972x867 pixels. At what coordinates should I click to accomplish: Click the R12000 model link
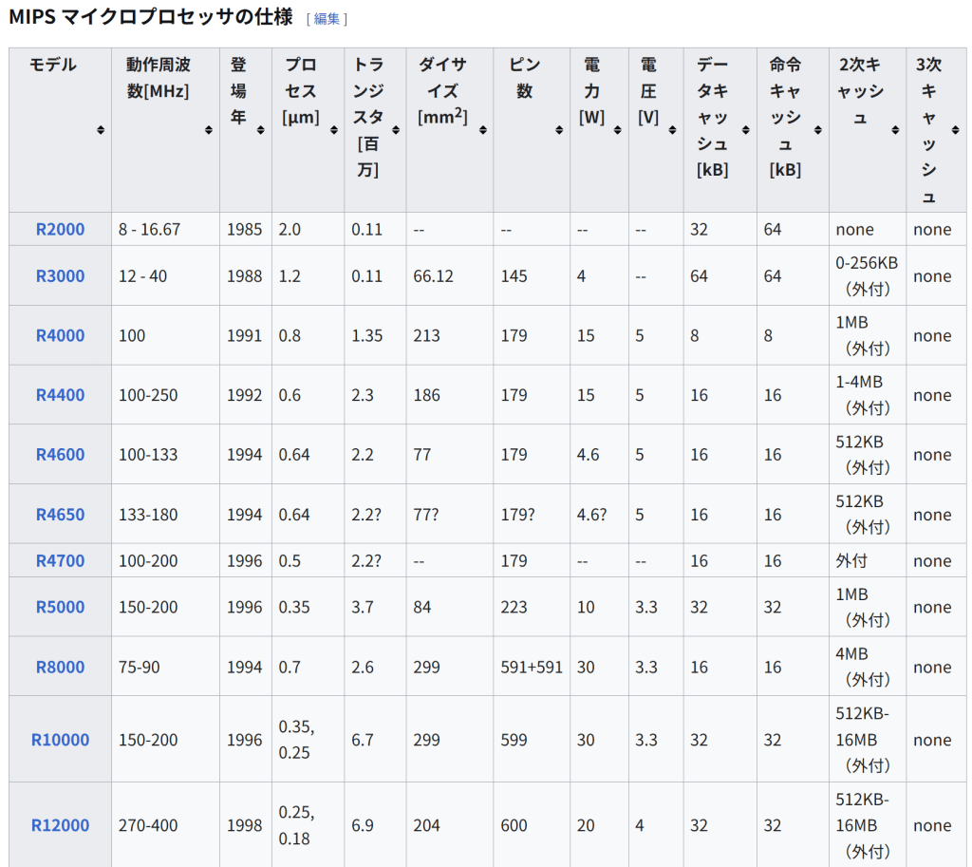coord(60,825)
